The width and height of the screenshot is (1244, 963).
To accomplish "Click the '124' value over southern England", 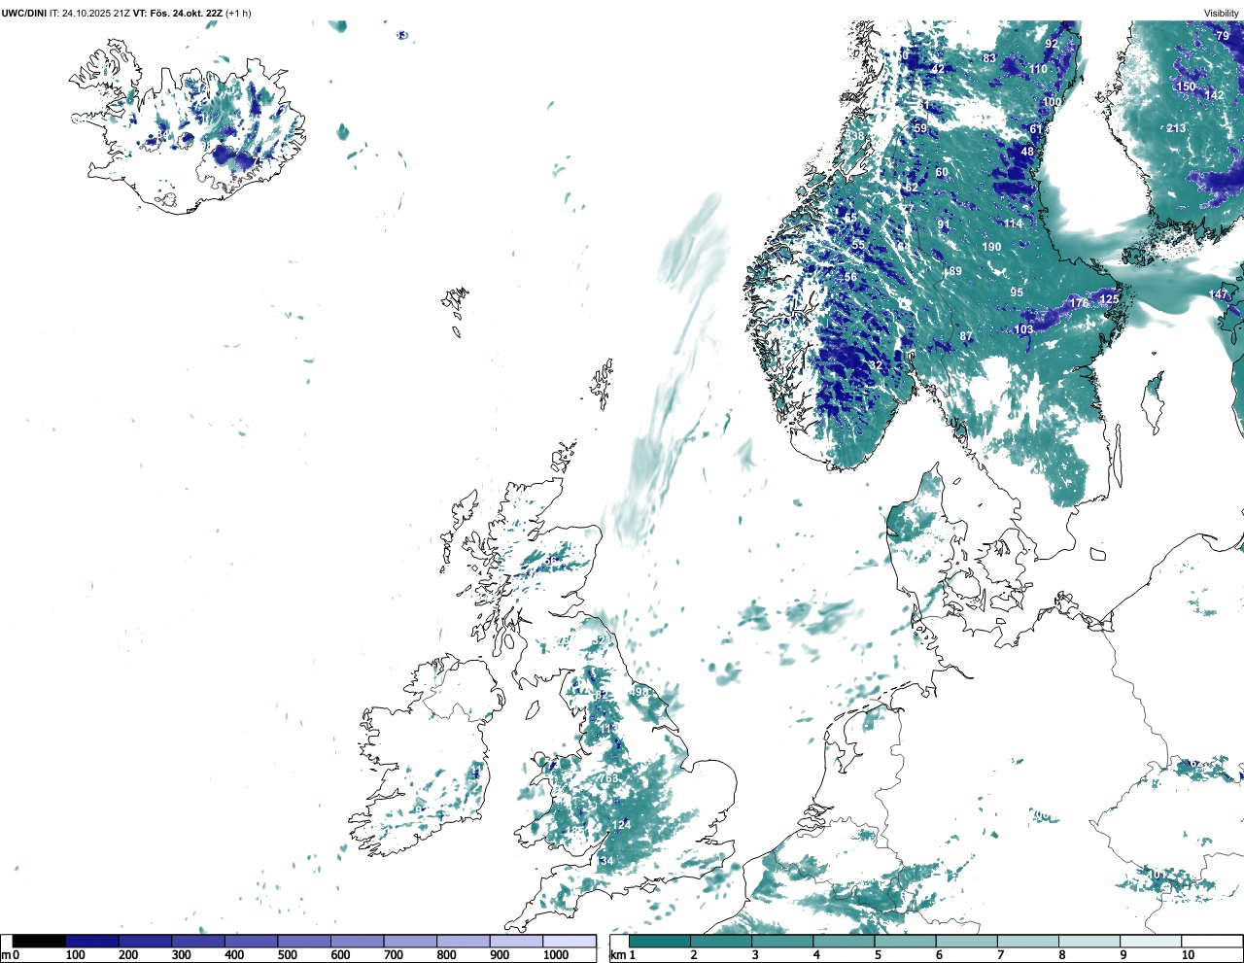I will click(x=621, y=825).
